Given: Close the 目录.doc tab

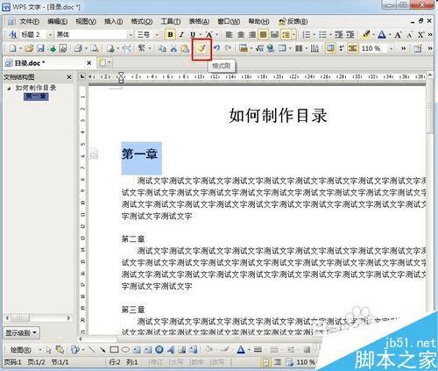Looking at the screenshot, I should point(89,63).
